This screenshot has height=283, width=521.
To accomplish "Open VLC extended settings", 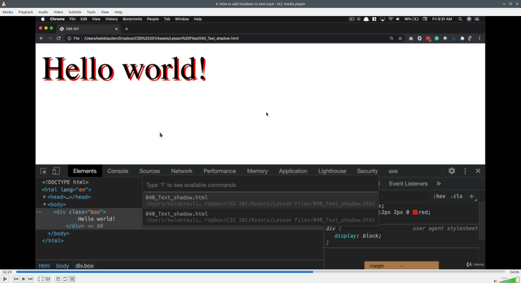I will tap(48, 279).
